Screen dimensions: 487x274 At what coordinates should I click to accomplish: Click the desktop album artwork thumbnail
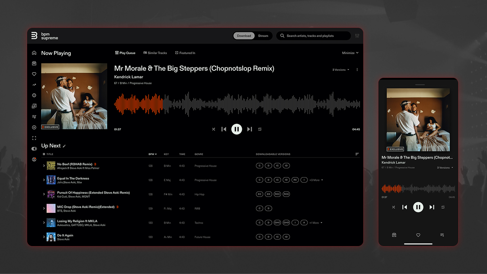coord(74,96)
